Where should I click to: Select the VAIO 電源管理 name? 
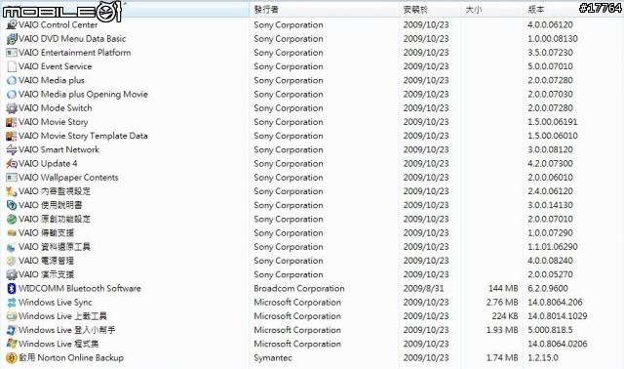tap(46, 261)
